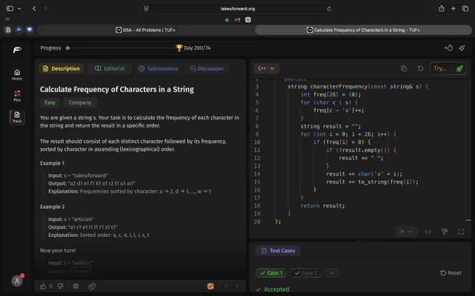The image size is (475, 296).
Task: Open the Apple favorite shortcut
Action: [x=226, y=20]
